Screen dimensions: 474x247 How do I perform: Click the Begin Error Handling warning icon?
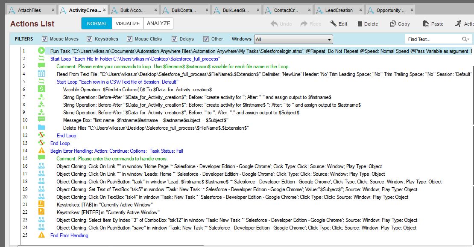click(41, 151)
